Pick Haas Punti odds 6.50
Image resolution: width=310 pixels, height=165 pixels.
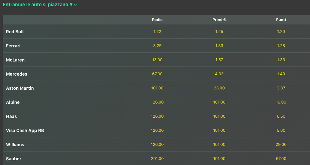tap(281, 116)
